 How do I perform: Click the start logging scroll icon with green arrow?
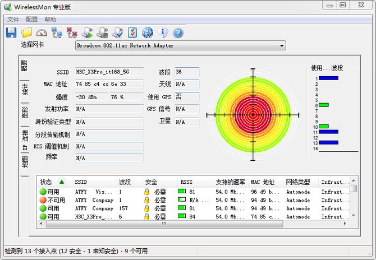point(87,33)
